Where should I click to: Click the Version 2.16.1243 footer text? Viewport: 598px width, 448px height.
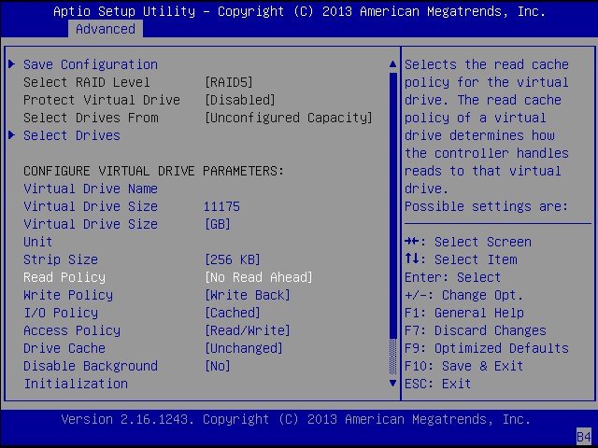pos(295,419)
